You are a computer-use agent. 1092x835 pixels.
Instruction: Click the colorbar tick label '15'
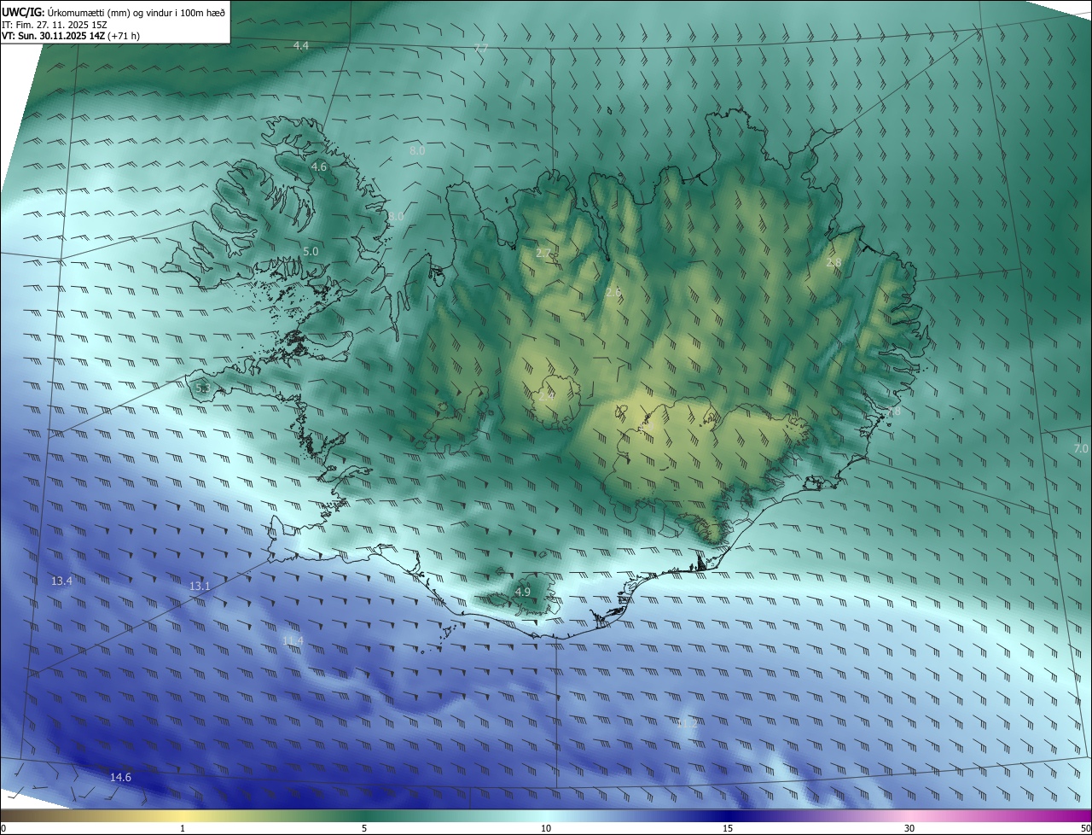click(x=728, y=828)
